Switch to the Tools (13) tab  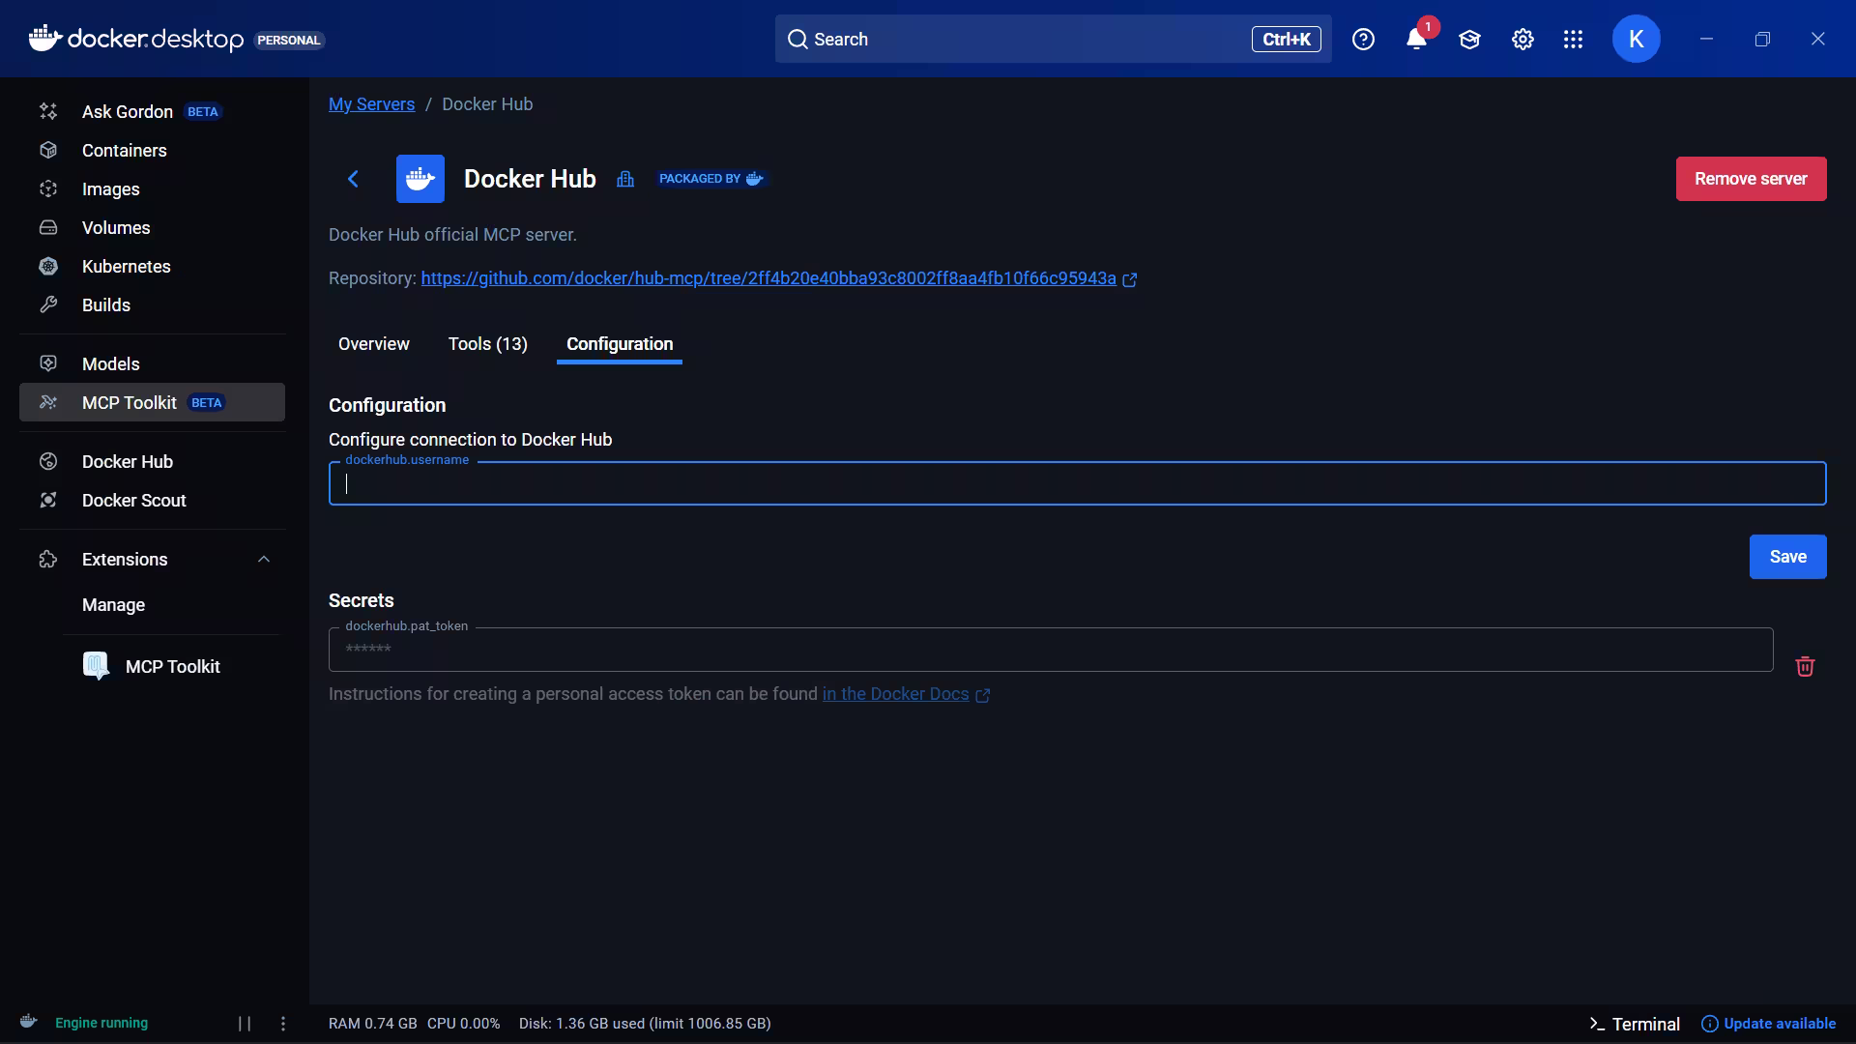click(487, 344)
